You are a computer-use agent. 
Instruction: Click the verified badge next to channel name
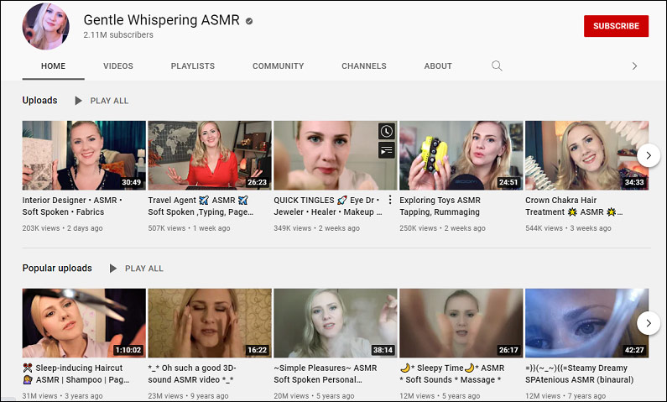pyautogui.click(x=249, y=21)
